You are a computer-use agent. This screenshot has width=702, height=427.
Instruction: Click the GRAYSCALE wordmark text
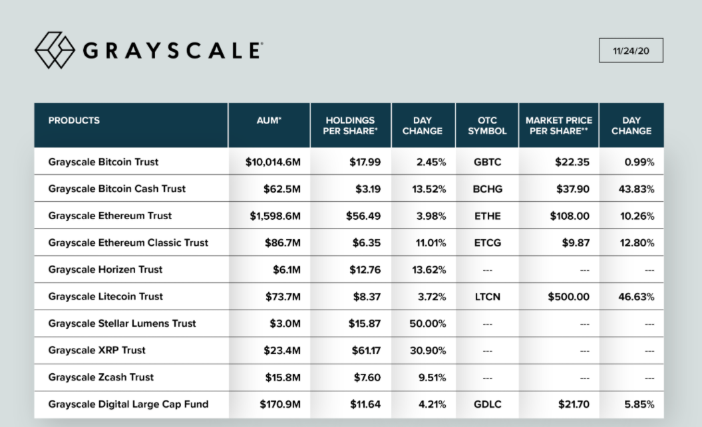[172, 50]
